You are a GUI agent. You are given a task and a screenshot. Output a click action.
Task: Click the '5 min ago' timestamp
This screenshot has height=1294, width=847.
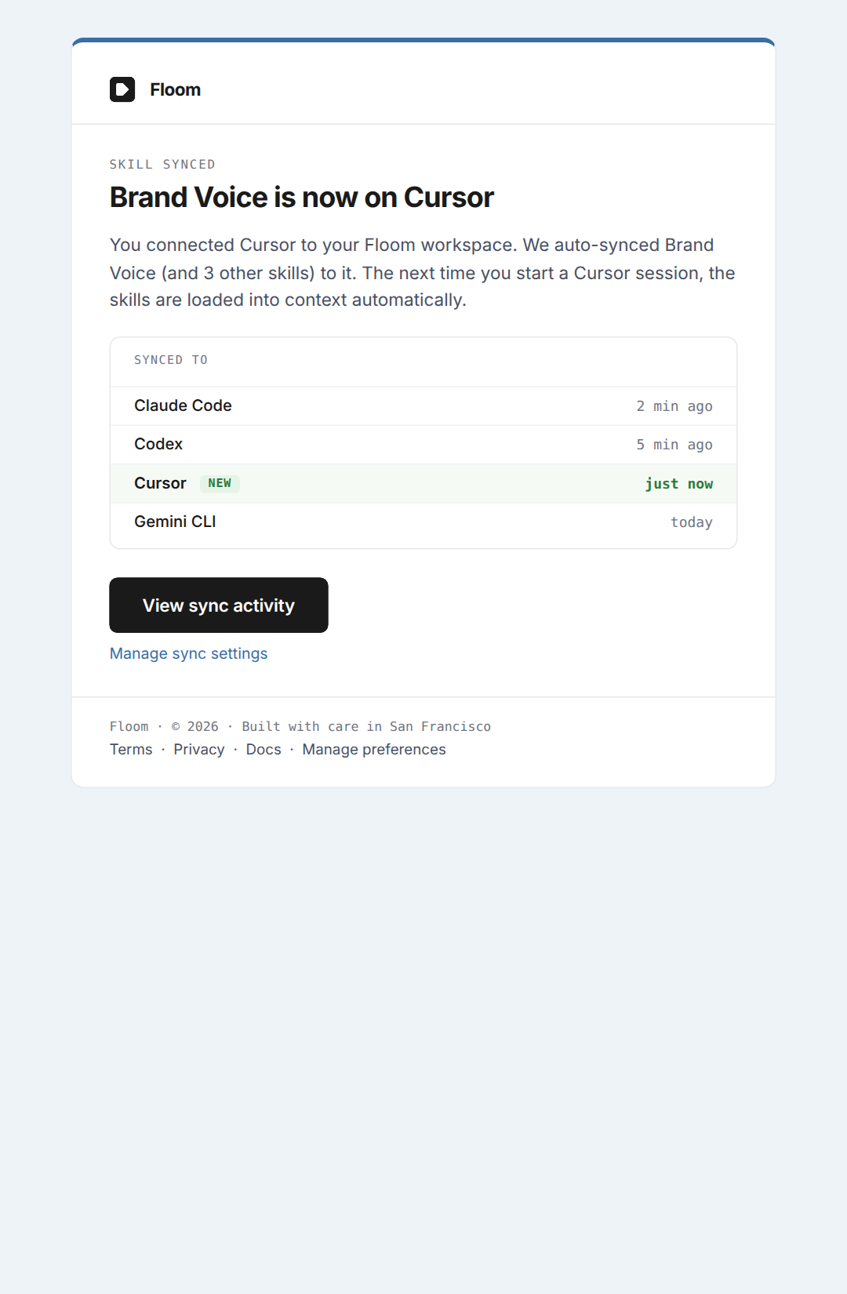(x=674, y=445)
